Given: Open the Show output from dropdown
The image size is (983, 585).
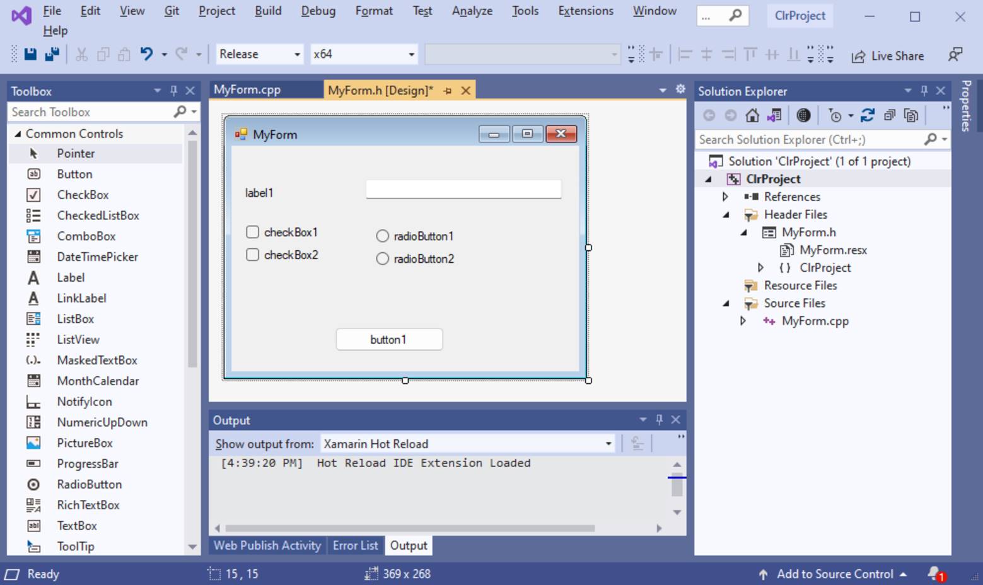Looking at the screenshot, I should click(607, 443).
